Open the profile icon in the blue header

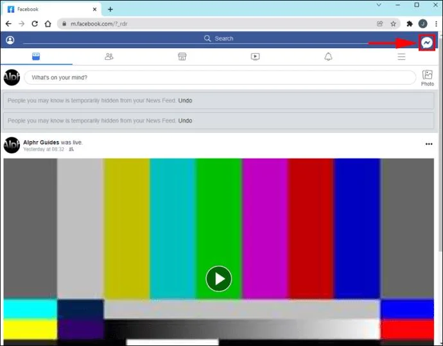click(x=10, y=40)
